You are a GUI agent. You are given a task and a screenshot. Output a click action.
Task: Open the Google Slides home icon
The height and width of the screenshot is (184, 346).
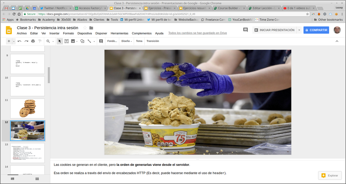pos(9,30)
